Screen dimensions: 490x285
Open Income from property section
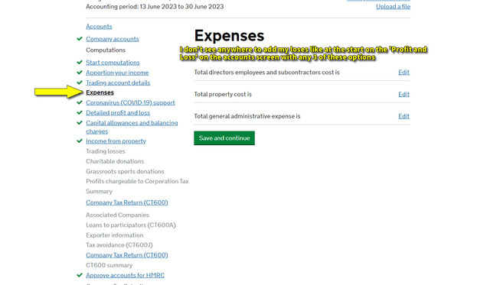coord(116,141)
